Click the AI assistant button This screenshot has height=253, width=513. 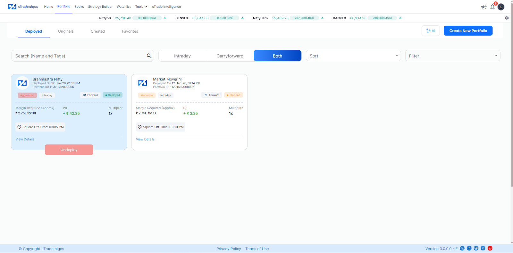point(431,31)
